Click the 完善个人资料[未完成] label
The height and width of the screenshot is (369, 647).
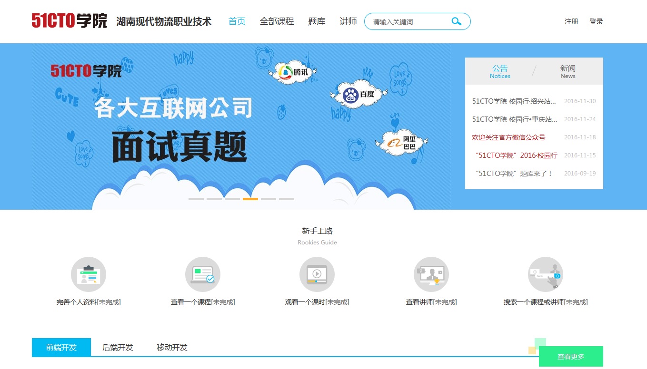point(89,302)
